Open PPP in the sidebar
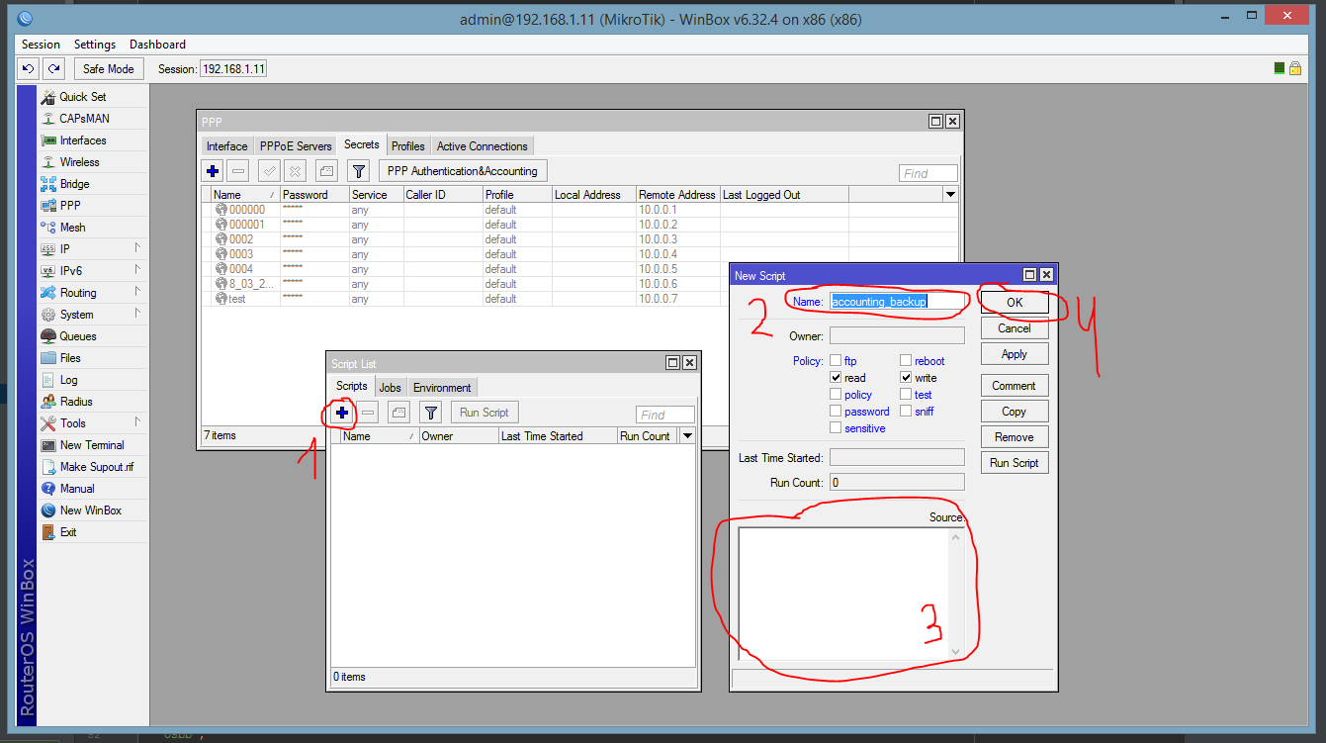 (70, 206)
